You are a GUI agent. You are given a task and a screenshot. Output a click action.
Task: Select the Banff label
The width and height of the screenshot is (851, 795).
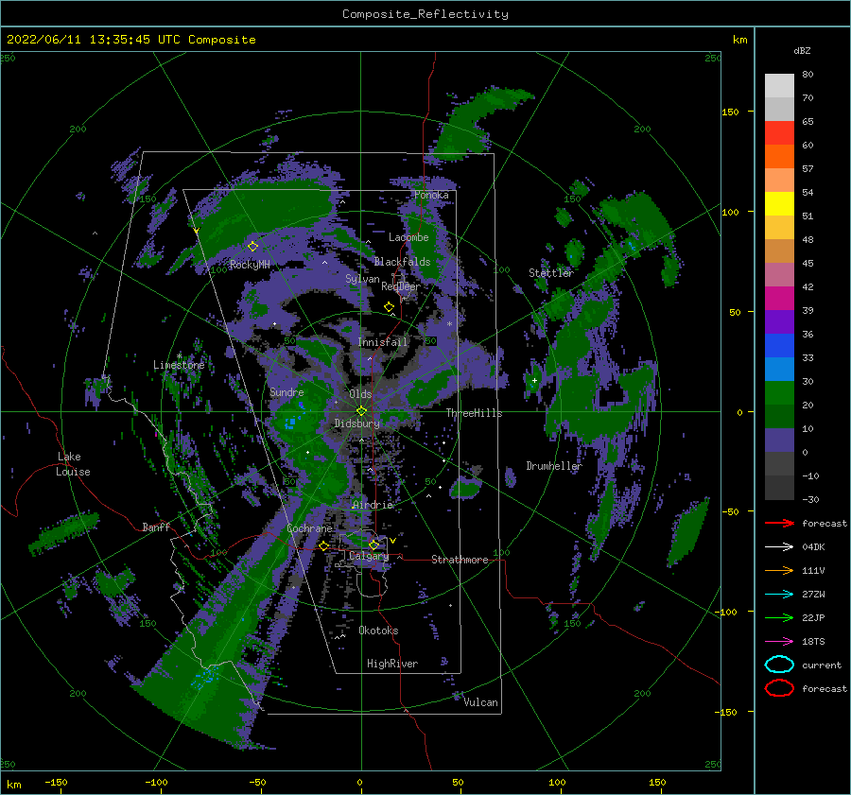coord(156,527)
